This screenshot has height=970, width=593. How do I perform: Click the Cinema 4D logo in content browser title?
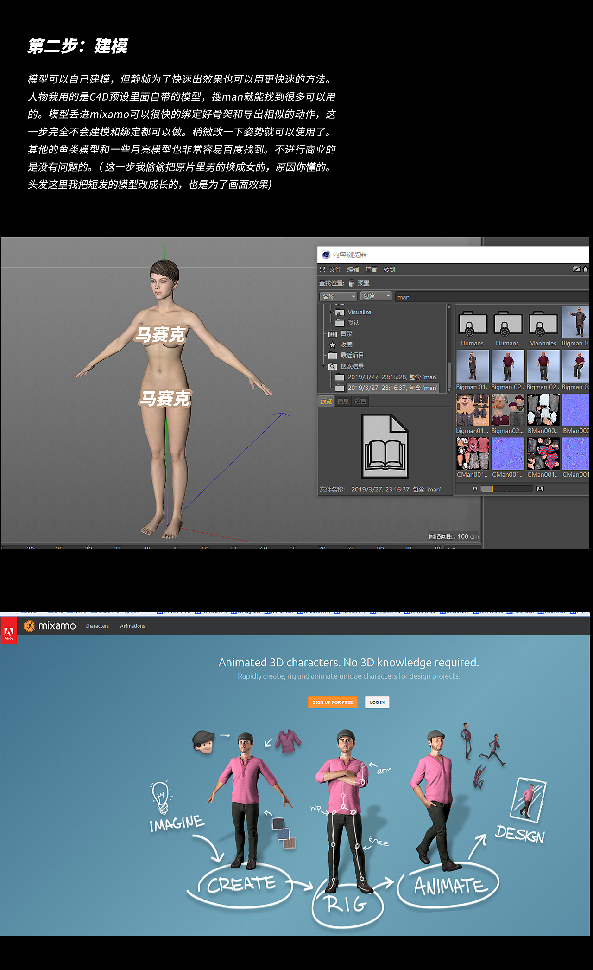click(326, 255)
